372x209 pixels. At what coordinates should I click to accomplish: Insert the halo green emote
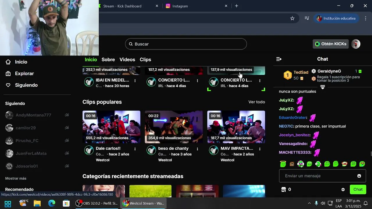point(283,164)
